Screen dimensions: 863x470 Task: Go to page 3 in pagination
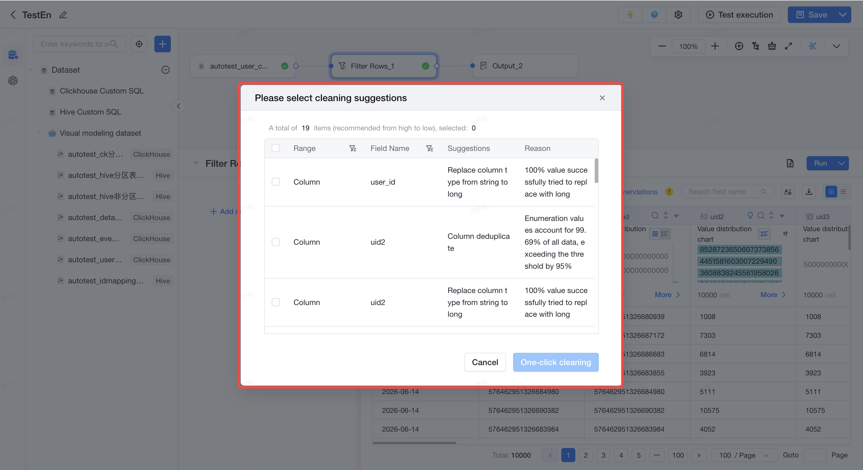pos(603,455)
